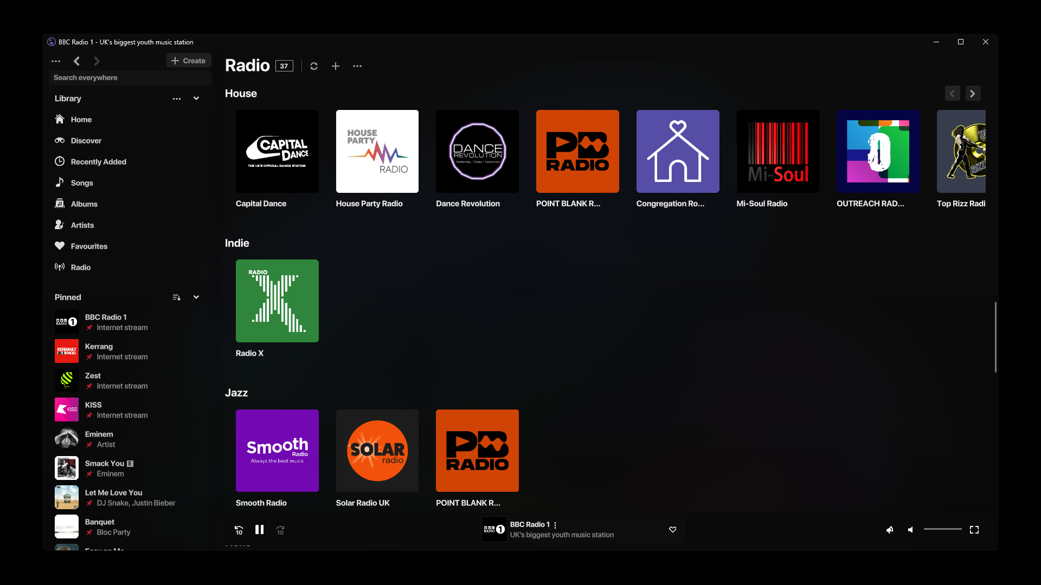This screenshot has height=585, width=1041.
Task: Favourite BBC Radio 1 with heart icon
Action: coord(673,530)
